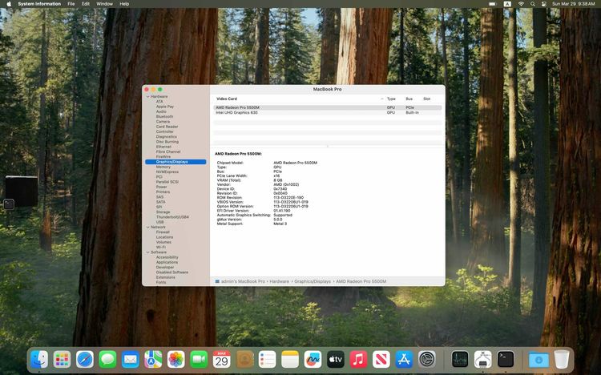Click battery status icon in menu bar
This screenshot has width=601, height=375.
point(493,4)
